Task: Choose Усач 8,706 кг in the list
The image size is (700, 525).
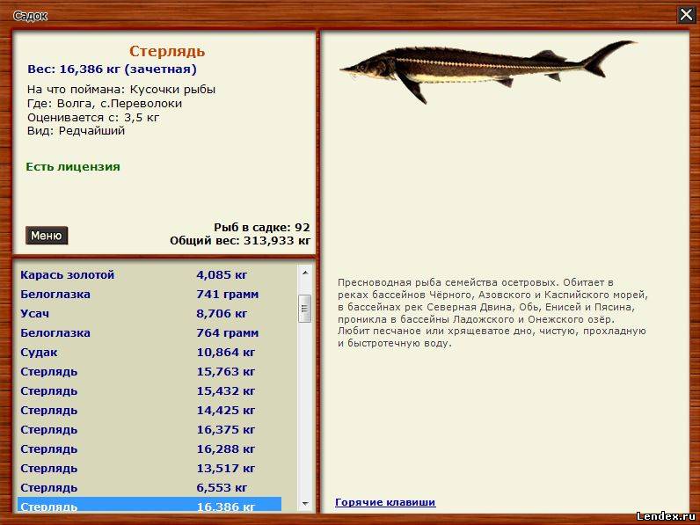Action: pyautogui.click(x=149, y=314)
